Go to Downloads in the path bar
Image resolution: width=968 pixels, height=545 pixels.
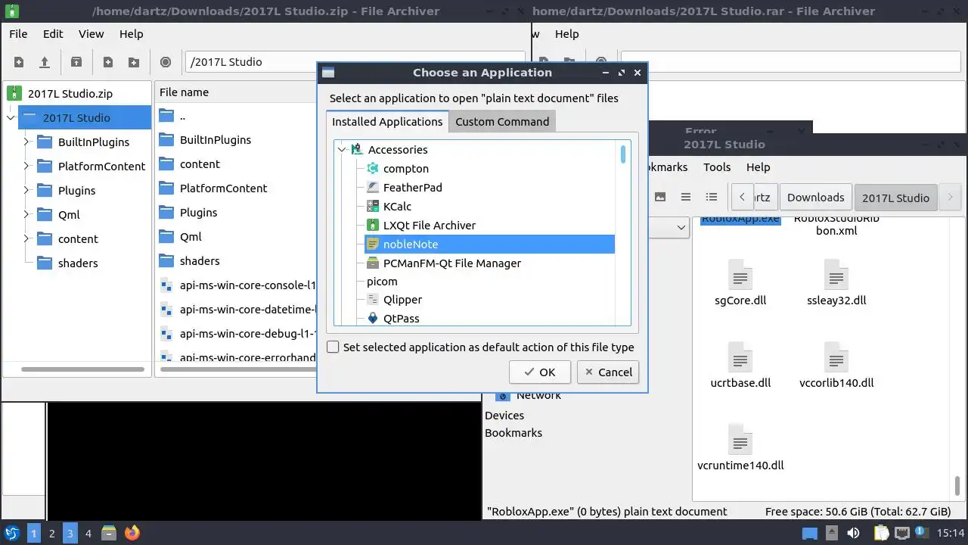point(815,197)
